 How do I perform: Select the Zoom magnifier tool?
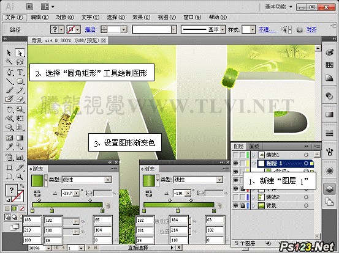click(20, 177)
